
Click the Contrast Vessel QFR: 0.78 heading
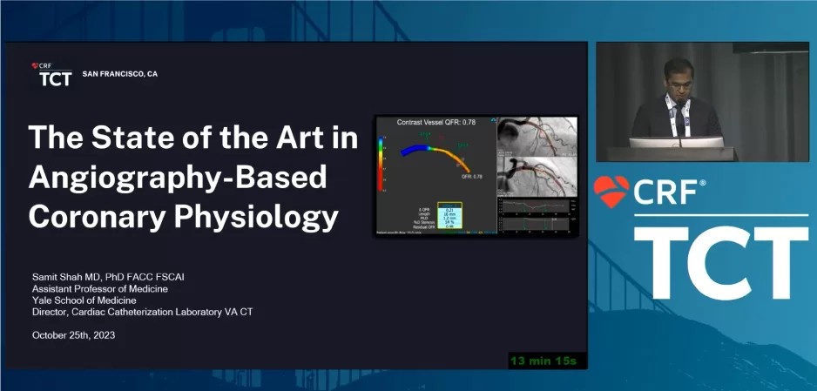[436, 123]
